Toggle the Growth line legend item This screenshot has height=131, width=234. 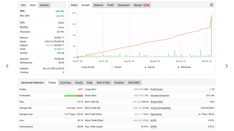point(116,67)
